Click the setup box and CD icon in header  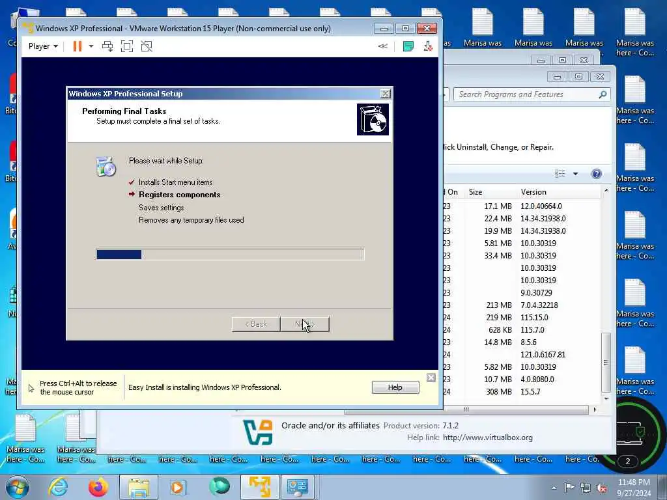[x=373, y=120]
